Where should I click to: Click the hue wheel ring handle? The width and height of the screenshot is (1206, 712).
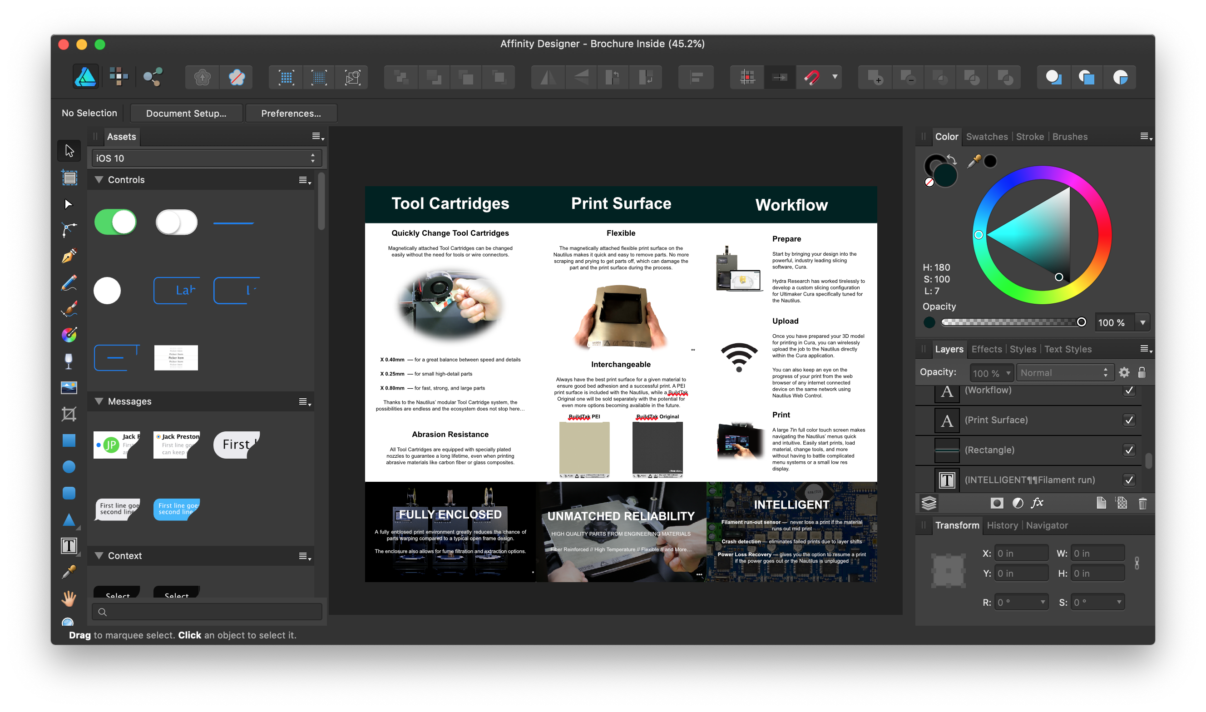click(x=979, y=235)
